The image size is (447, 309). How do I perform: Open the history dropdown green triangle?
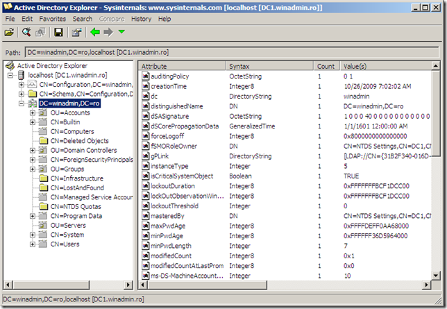pyautogui.click(x=121, y=31)
